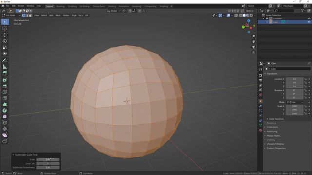Select the Measure tool
312x175 pixels.
tap(5, 67)
